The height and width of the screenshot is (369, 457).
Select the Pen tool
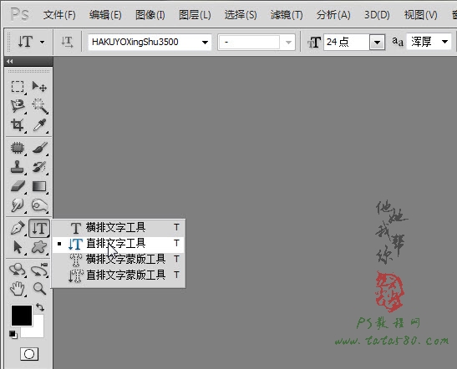pos(18,228)
